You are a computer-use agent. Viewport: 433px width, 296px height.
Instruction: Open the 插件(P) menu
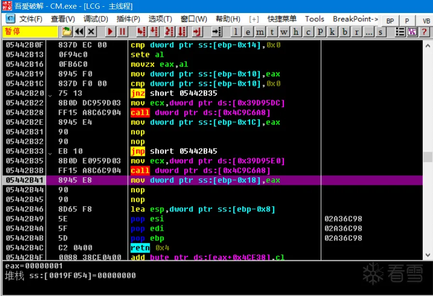[x=128, y=19]
